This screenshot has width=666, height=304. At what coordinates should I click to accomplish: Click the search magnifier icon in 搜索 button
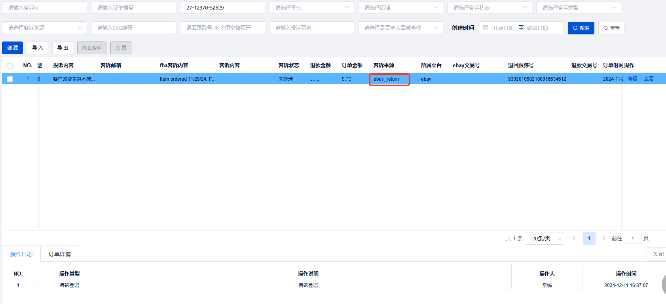575,28
